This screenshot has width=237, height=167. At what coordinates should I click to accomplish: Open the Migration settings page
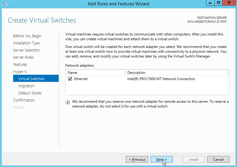tap(26, 86)
